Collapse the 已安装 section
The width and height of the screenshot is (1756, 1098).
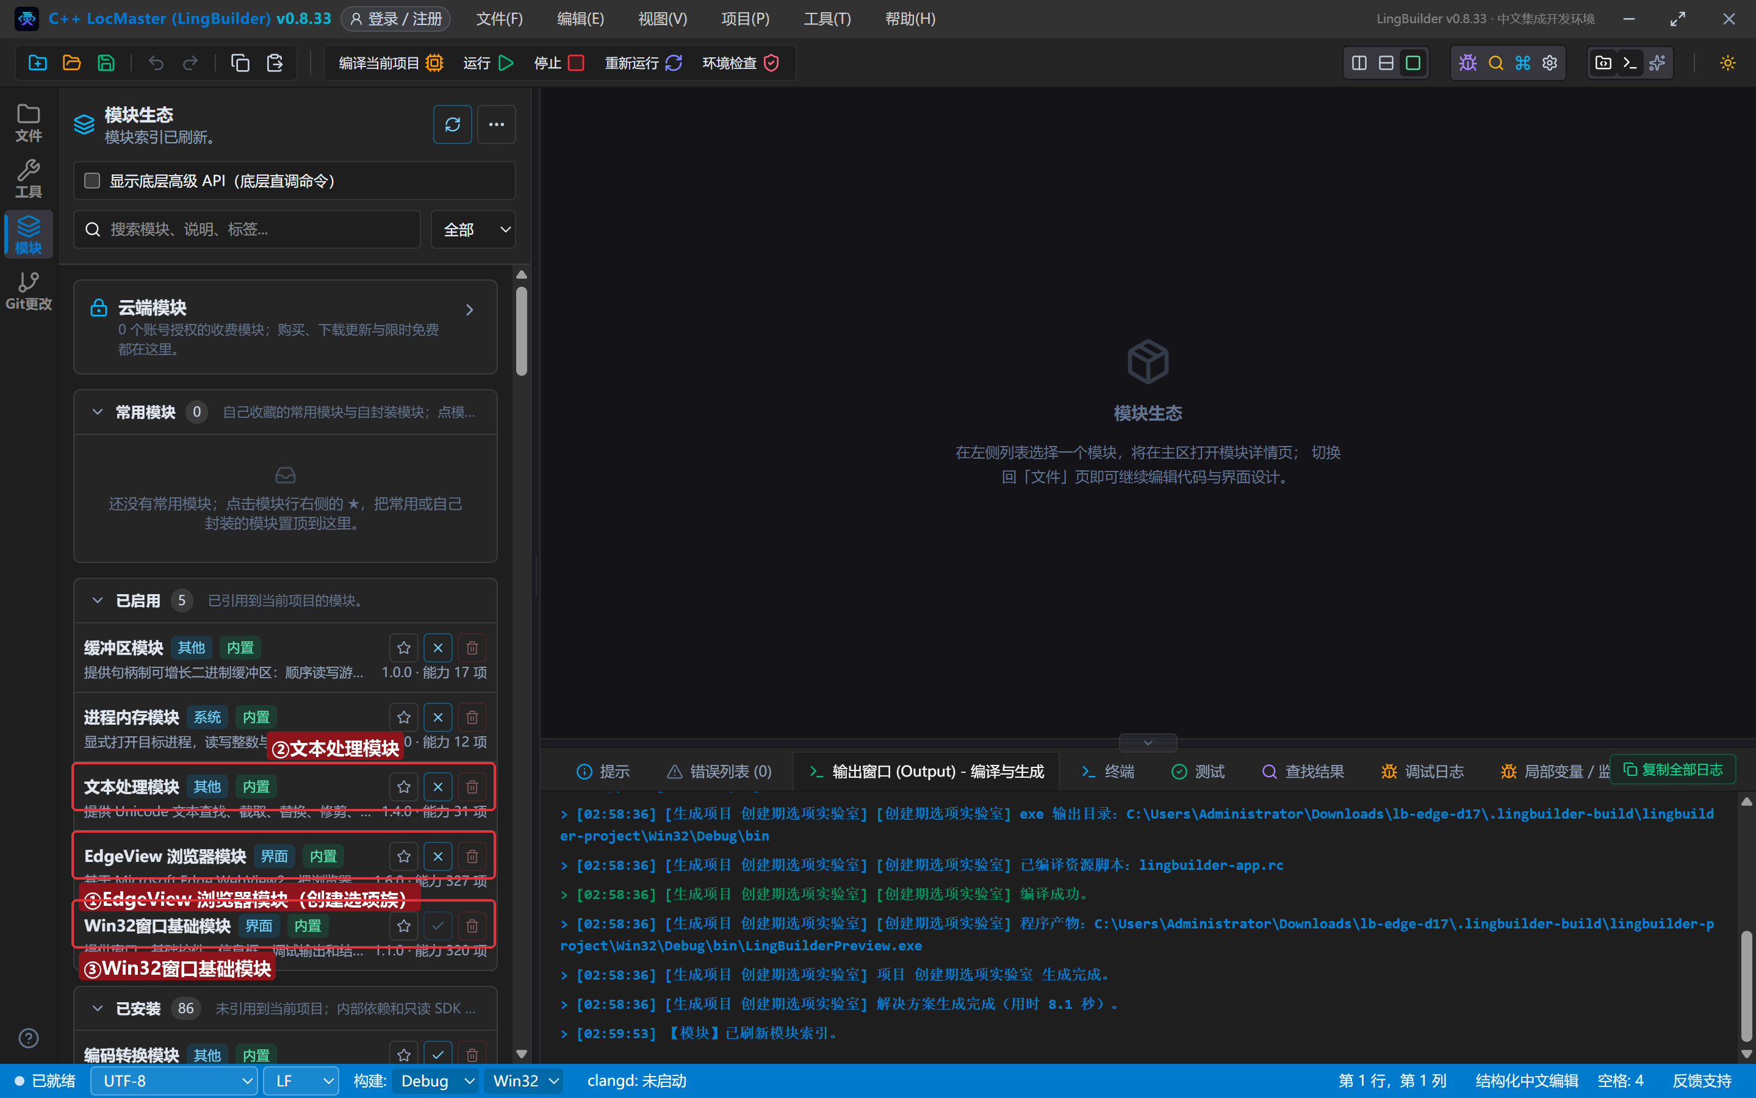click(x=97, y=1008)
